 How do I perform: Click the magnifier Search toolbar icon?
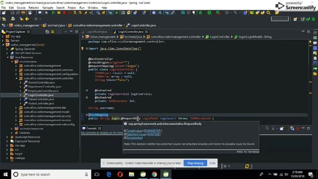coord(268,13)
